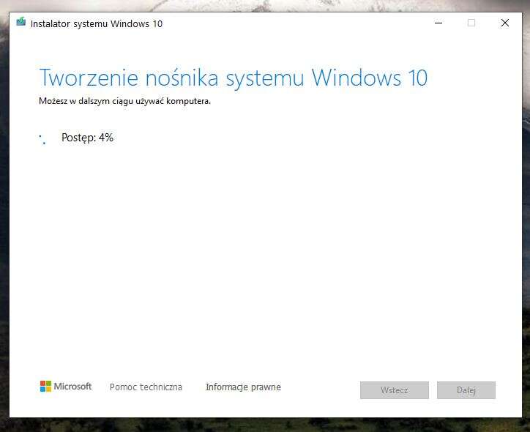
Task: Click the "Możesz w dalszym ciągu używać komputera" text
Action: coord(124,101)
